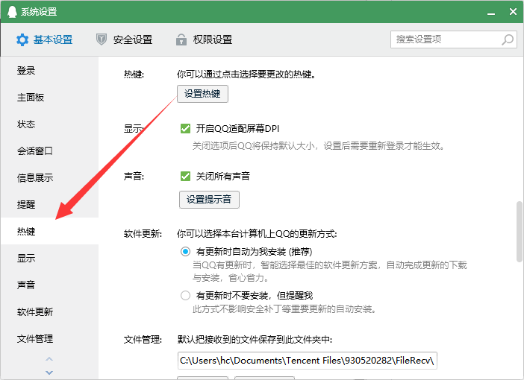Select 文件管理 in the sidebar
Screen dimensions: 524x380
(x=49, y=338)
